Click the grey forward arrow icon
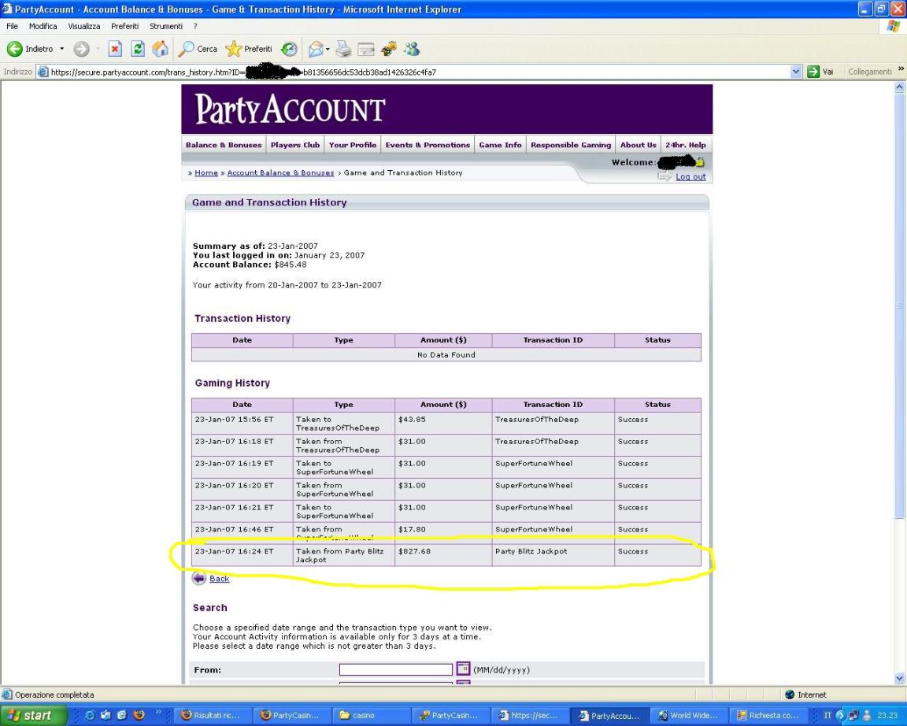This screenshot has width=907, height=726. click(x=82, y=49)
